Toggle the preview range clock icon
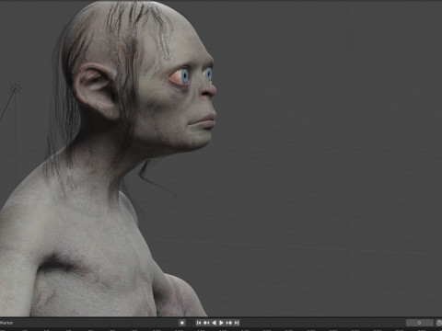This screenshot has width=442, height=331. click(x=438, y=323)
